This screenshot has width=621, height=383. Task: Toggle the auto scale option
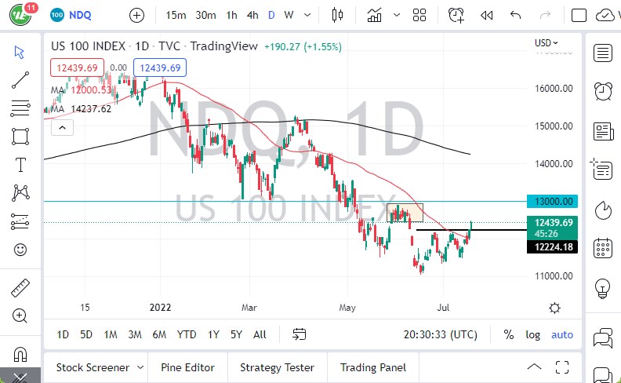pos(562,334)
